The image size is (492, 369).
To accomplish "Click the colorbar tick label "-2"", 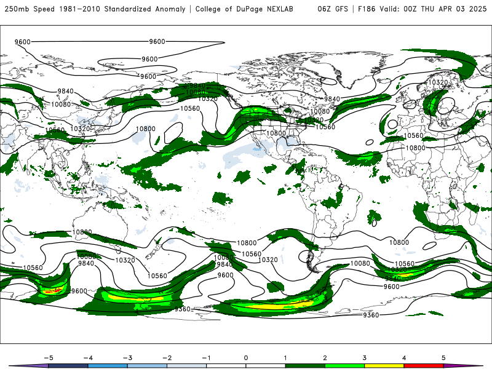I will (167, 358).
